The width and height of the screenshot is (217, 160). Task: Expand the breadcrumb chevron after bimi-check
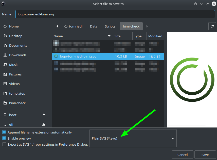click(x=147, y=26)
